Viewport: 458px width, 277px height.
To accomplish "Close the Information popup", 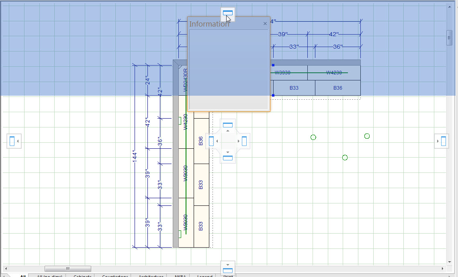I will click(x=265, y=23).
